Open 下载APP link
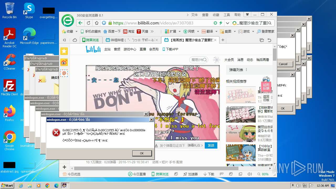Viewport: 336px width, 189px height. 170,49
